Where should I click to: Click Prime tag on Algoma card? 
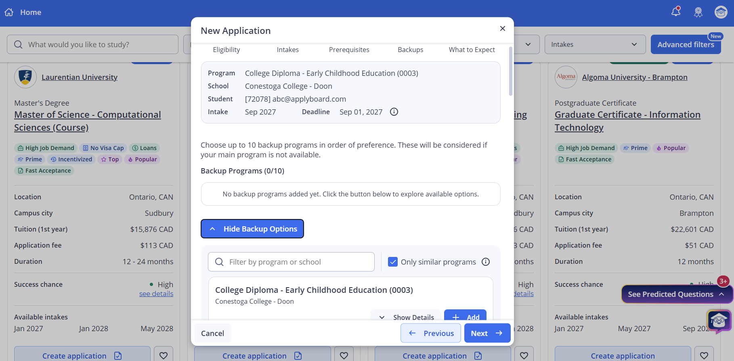click(635, 148)
